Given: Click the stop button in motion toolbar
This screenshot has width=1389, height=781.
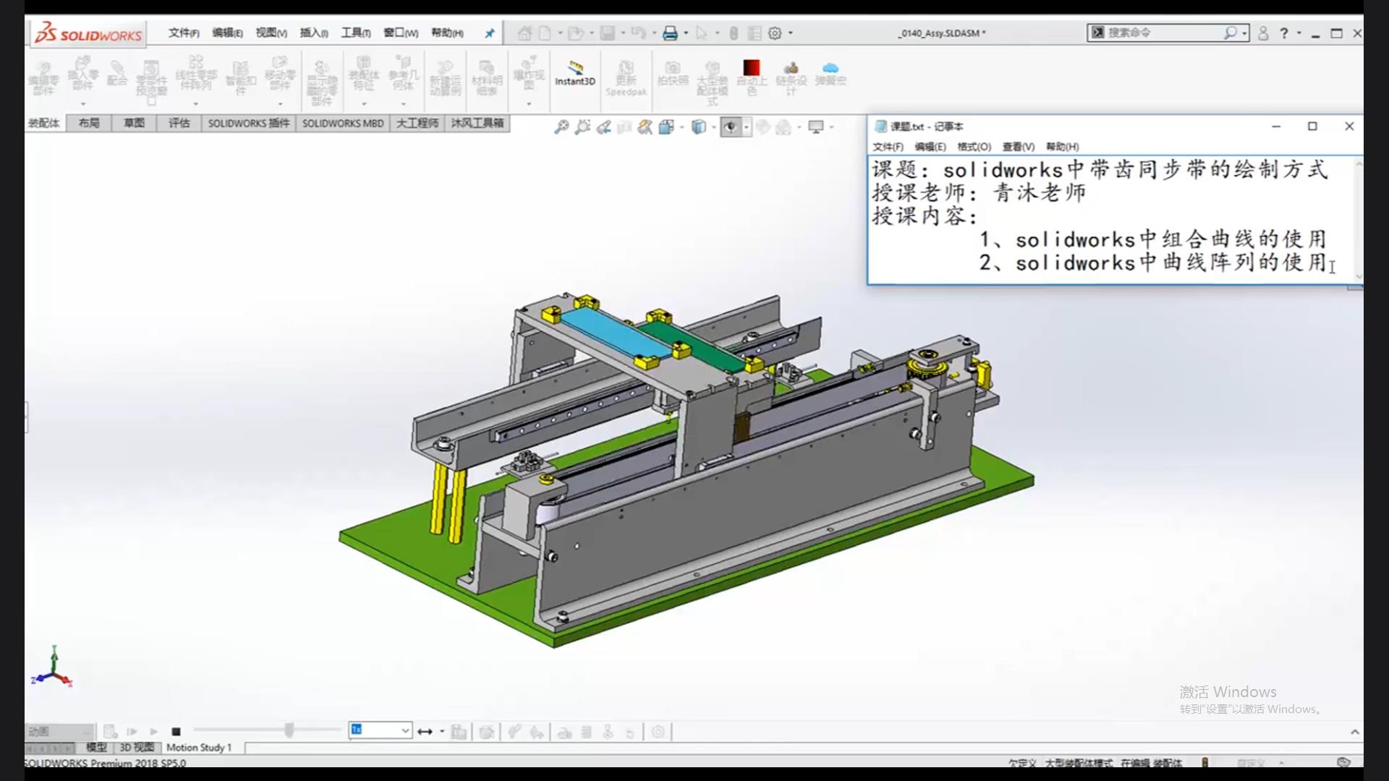Looking at the screenshot, I should click(176, 732).
